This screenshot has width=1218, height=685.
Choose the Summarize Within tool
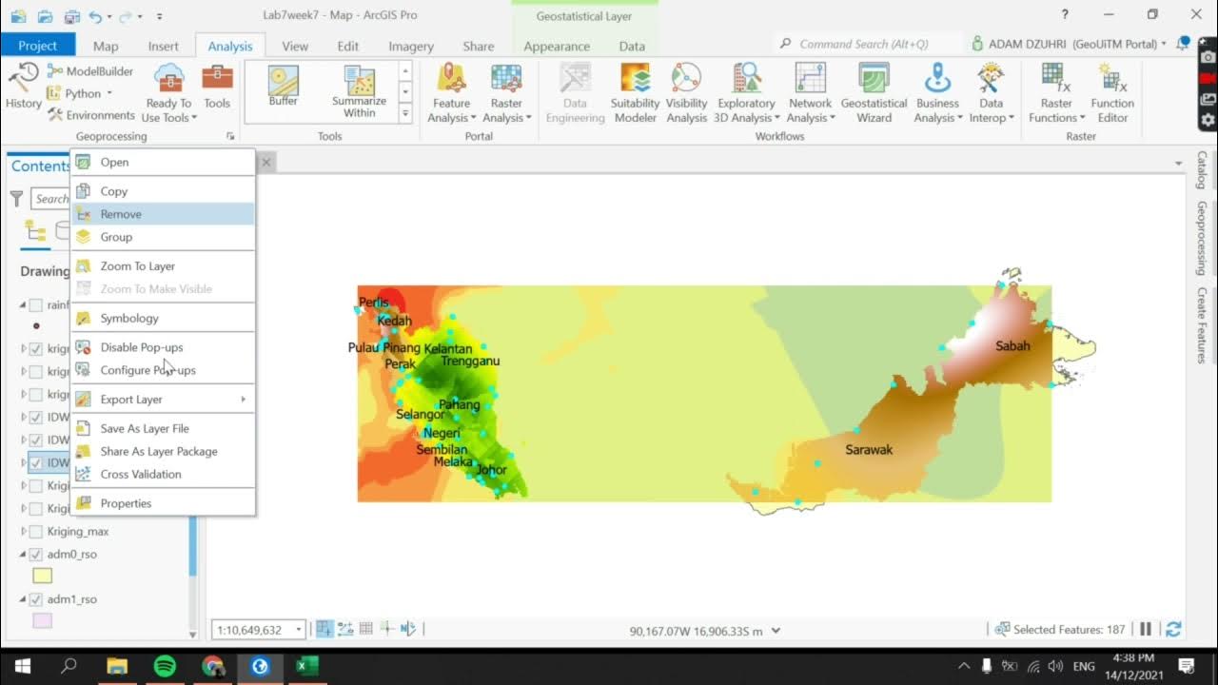point(359,92)
